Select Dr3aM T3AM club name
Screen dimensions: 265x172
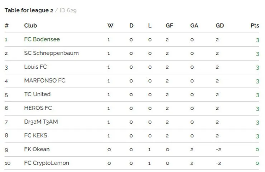click(41, 122)
